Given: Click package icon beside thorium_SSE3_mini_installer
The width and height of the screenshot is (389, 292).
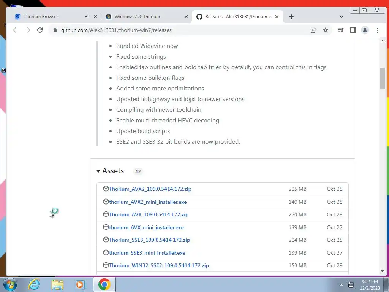Looking at the screenshot, I should (106, 253).
